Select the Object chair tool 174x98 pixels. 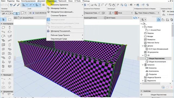tap(3, 62)
